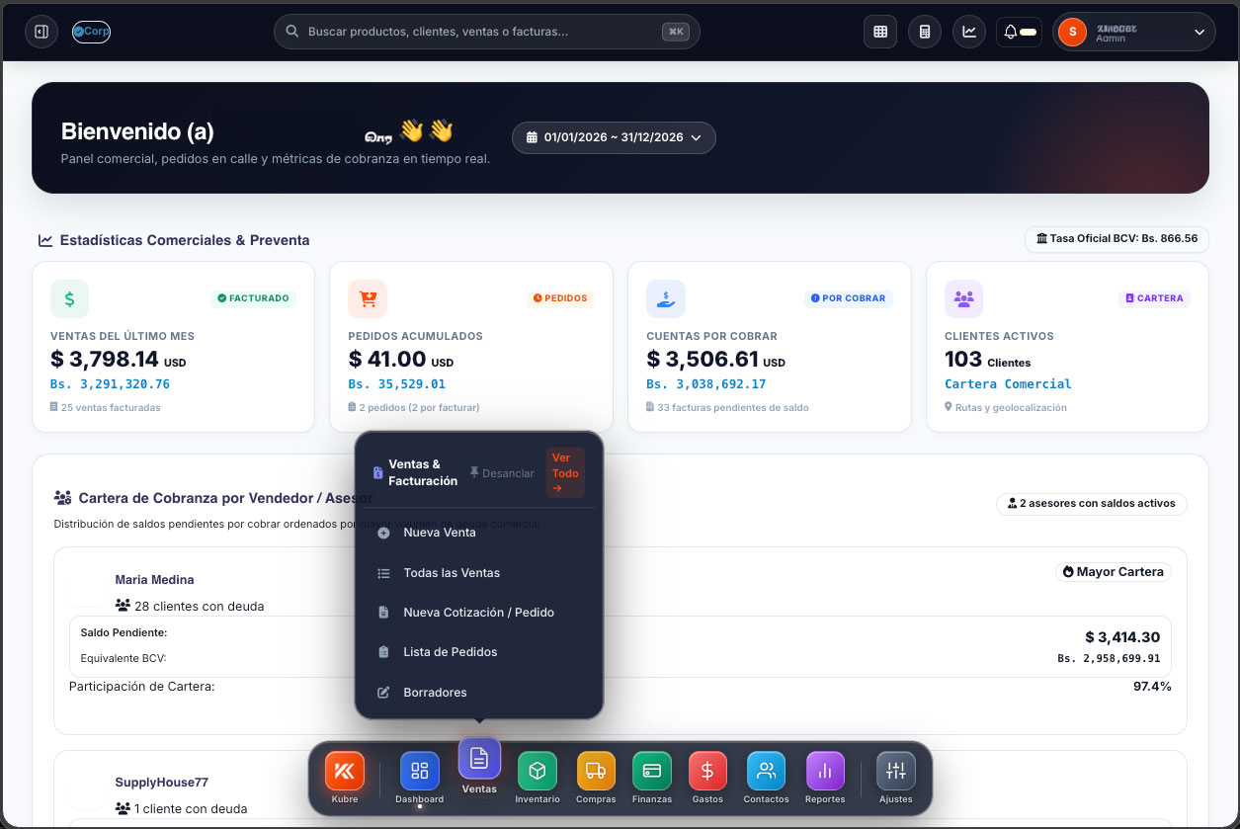
Task: Open the Gastos dollar icon
Action: [x=707, y=771]
